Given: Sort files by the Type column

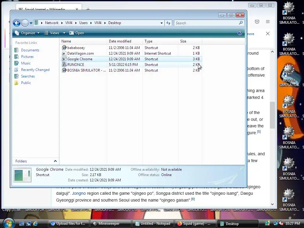Looking at the screenshot, I should click(x=160, y=41).
